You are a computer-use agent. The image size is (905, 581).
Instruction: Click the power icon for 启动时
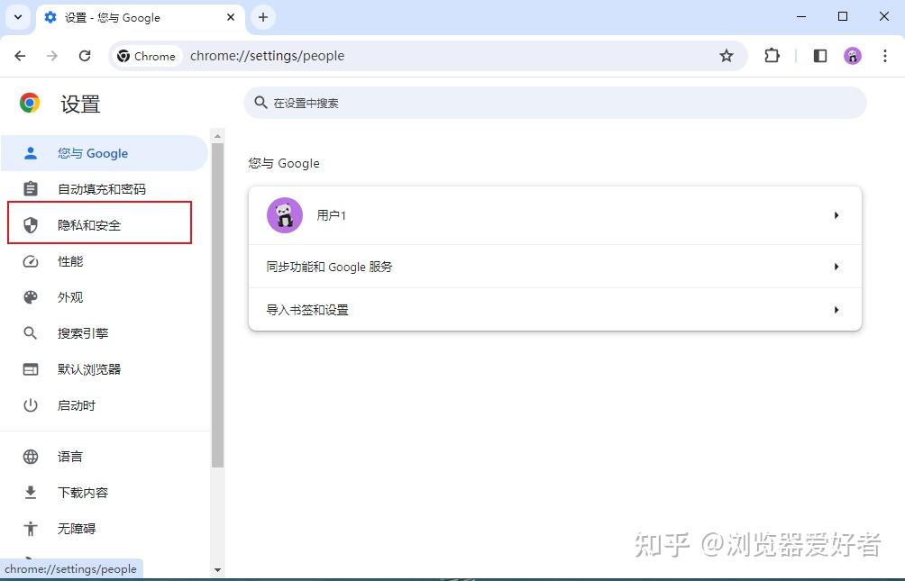[x=31, y=405]
